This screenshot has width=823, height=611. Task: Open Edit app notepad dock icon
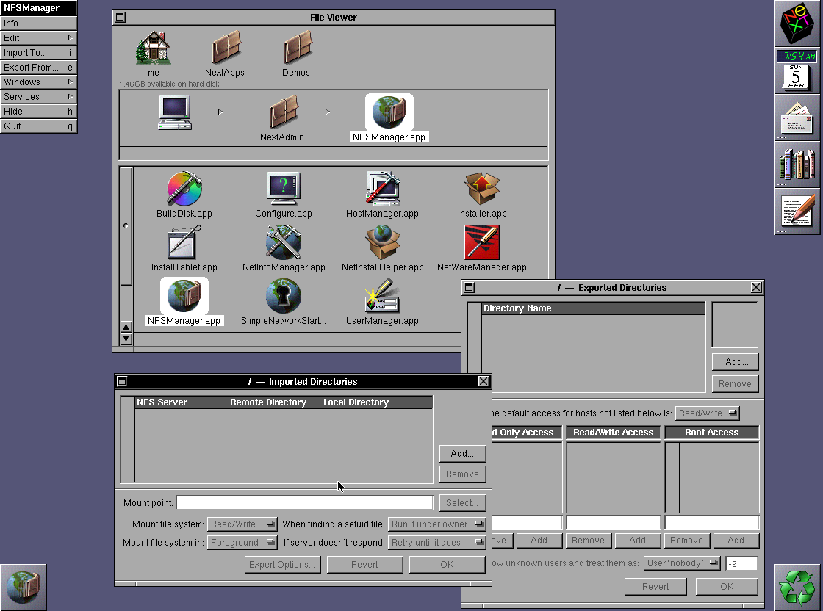pyautogui.click(x=797, y=212)
